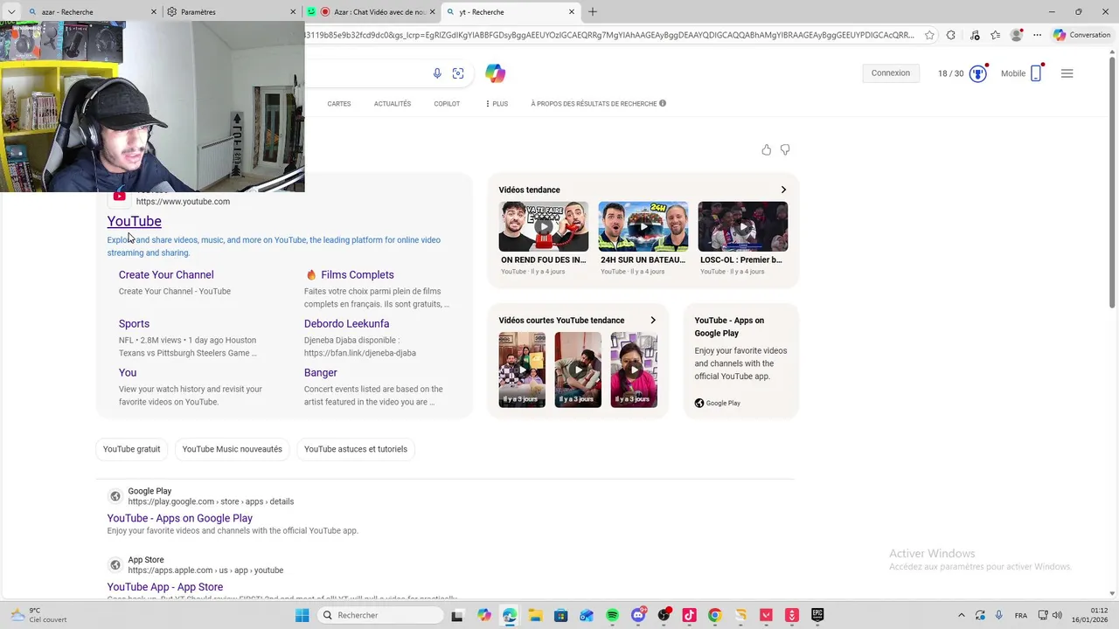Open the Debordo Leekunfa link

click(x=347, y=323)
